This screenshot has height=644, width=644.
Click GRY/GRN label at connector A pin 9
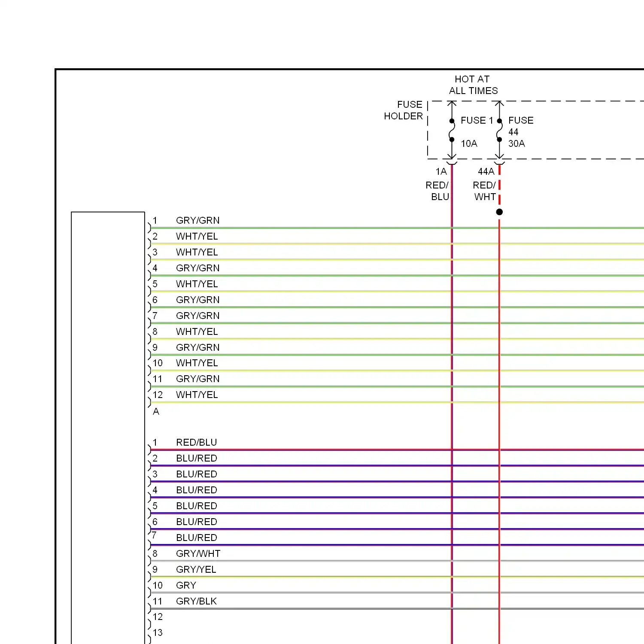tap(197, 347)
